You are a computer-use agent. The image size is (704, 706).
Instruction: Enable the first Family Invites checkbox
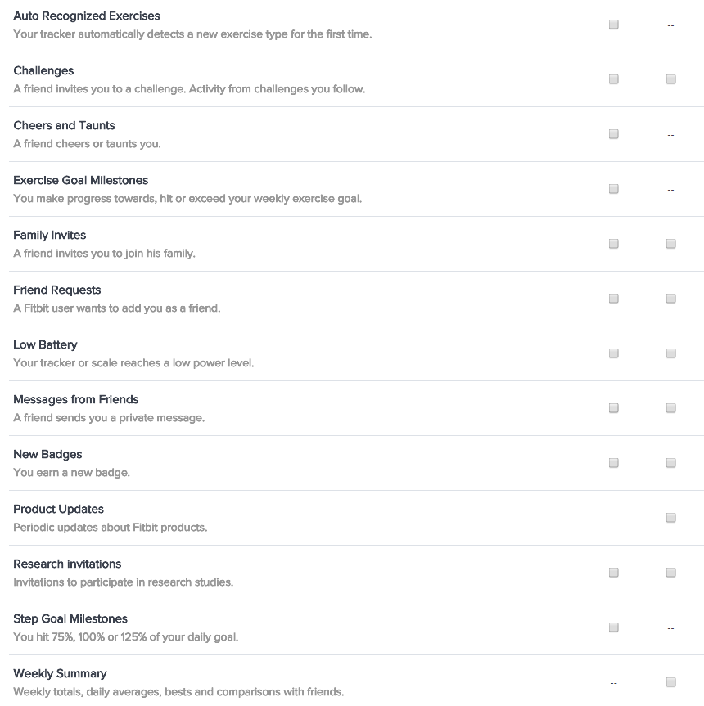614,244
